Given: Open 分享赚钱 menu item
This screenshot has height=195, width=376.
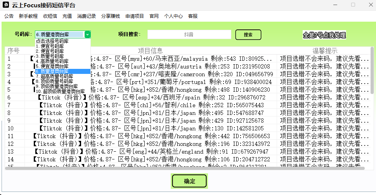Looking at the screenshot, I should 111,16.
